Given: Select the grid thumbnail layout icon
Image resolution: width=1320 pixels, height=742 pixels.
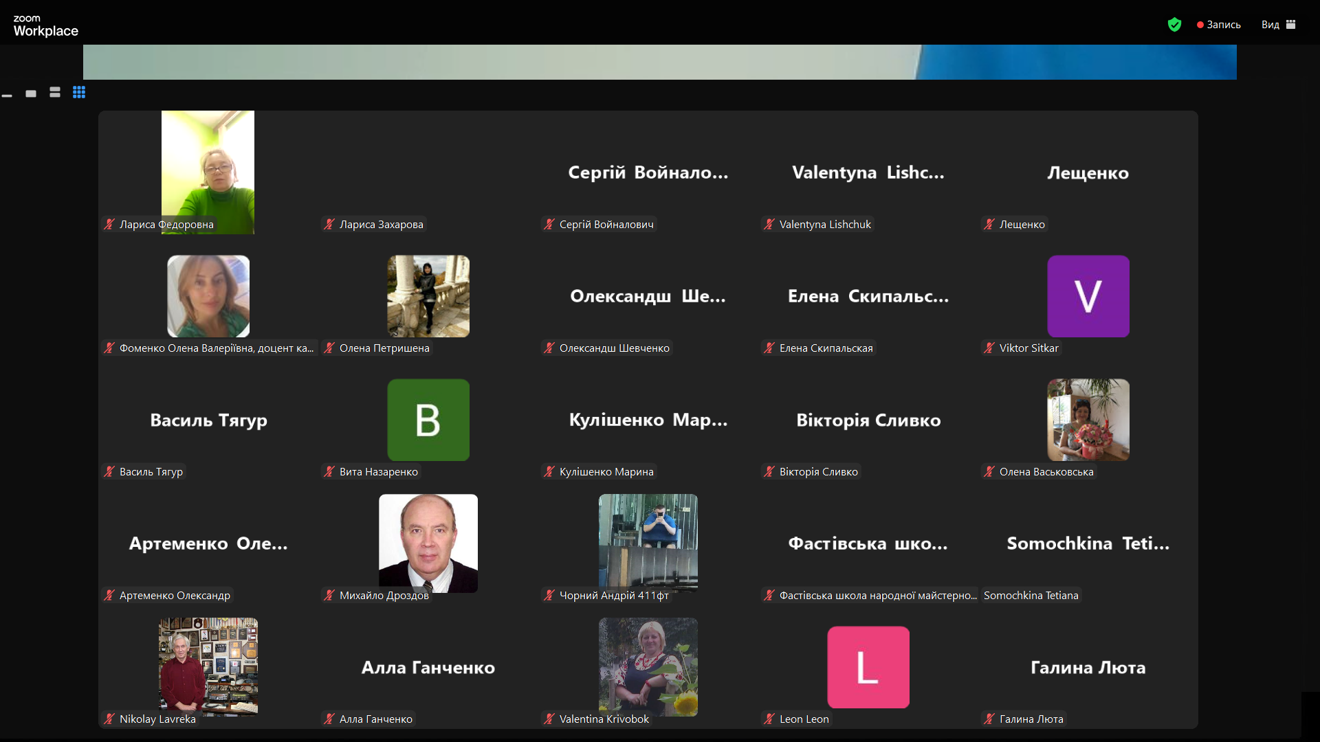Looking at the screenshot, I should click(x=79, y=92).
